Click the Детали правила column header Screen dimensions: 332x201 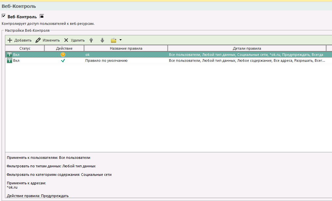(x=247, y=48)
